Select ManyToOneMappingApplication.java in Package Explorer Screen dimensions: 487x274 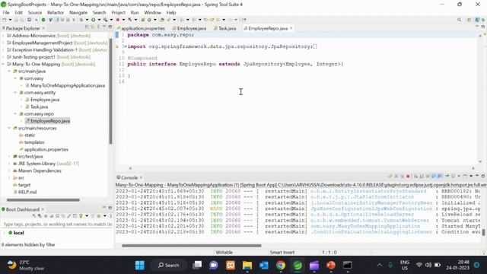(68, 85)
